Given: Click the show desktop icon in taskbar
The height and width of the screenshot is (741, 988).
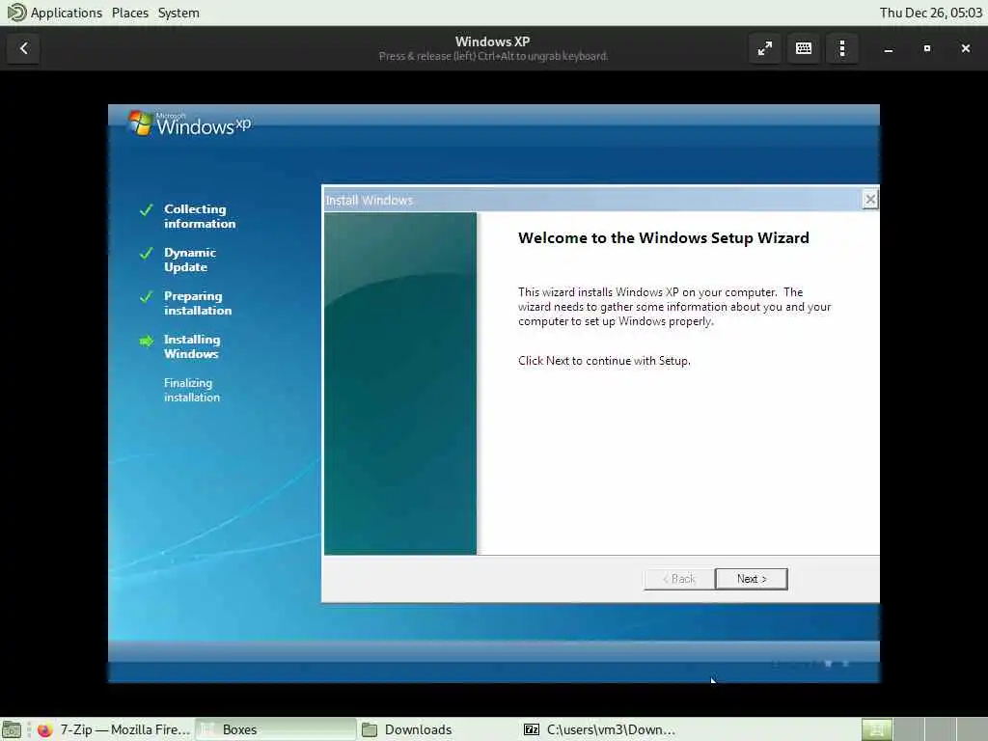Looking at the screenshot, I should [x=12, y=729].
